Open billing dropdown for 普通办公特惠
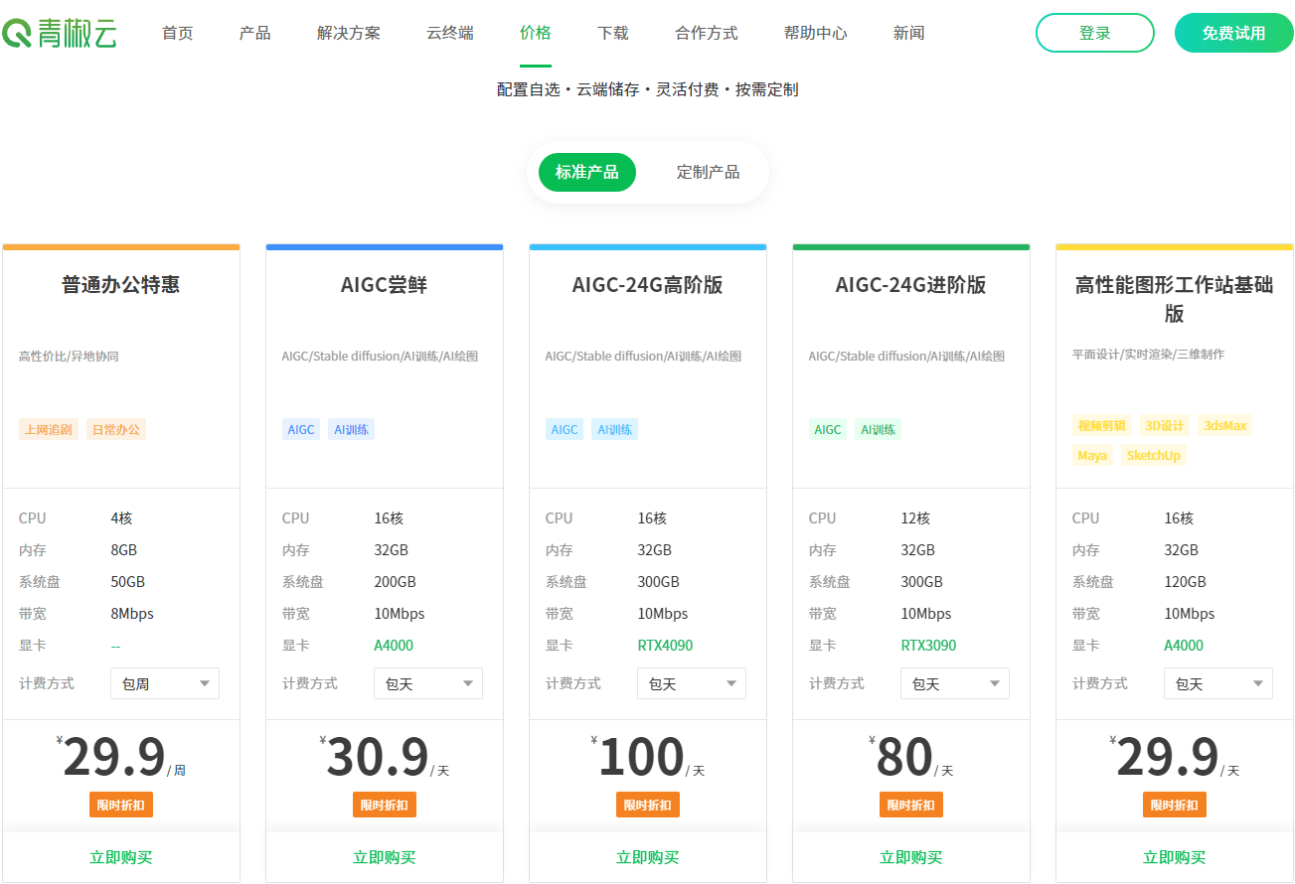 tap(165, 683)
